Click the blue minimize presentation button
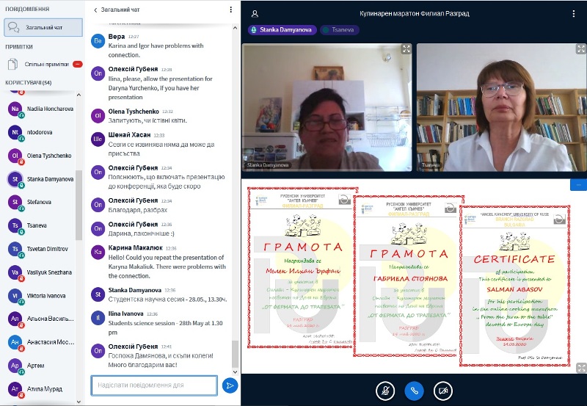The height and width of the screenshot is (406, 587). [578, 184]
